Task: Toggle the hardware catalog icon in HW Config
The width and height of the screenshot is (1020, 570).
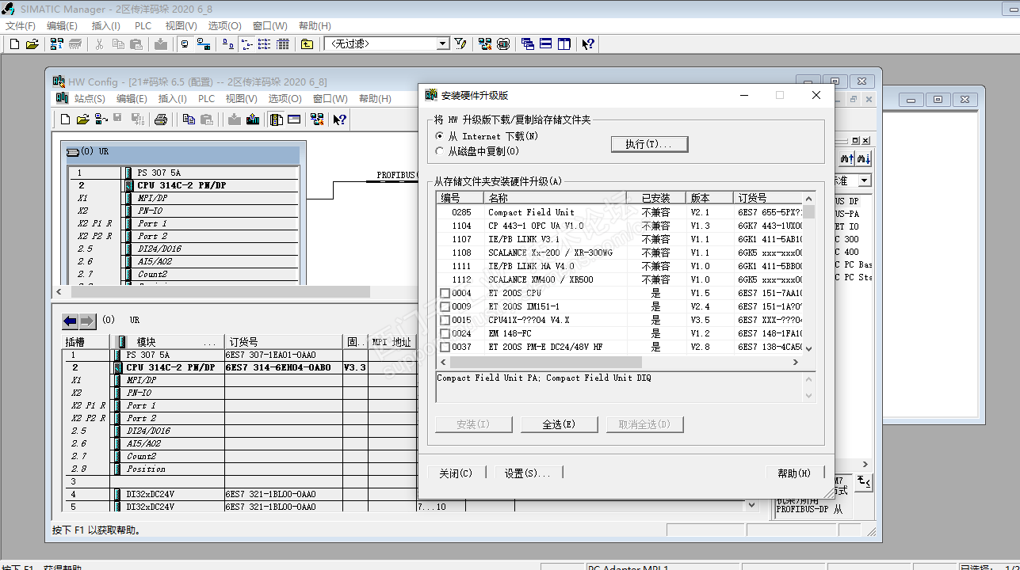Action: [277, 120]
